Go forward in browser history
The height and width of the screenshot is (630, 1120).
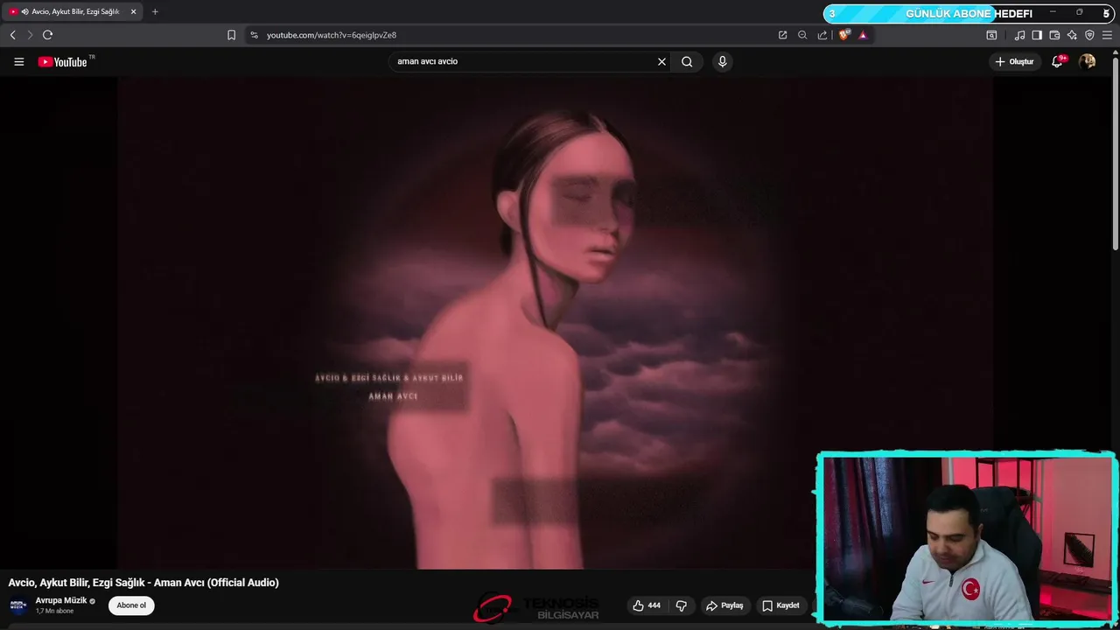pos(30,35)
